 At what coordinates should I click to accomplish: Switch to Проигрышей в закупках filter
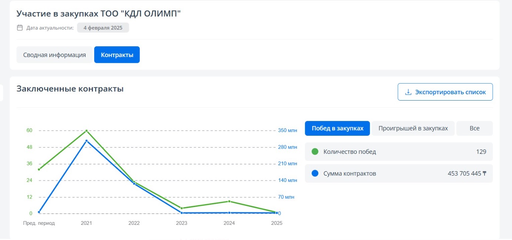[x=413, y=128]
